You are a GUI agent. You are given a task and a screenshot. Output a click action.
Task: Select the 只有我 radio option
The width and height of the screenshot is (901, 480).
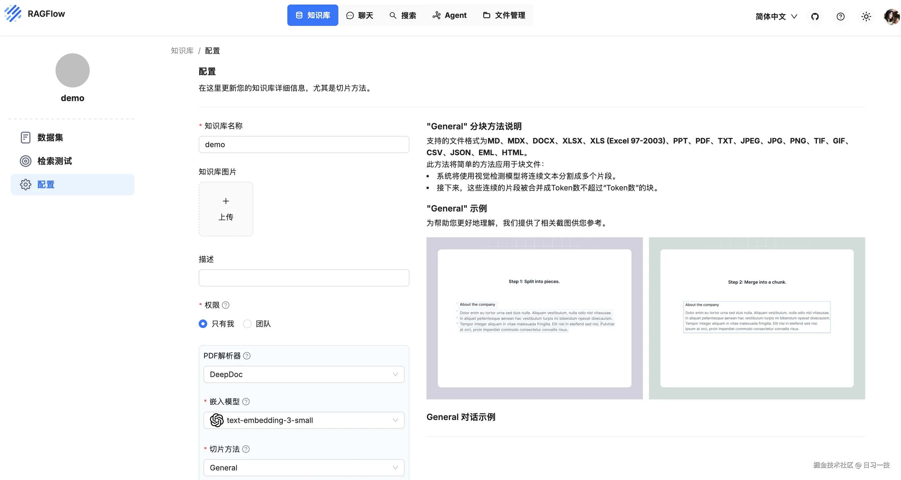pyautogui.click(x=203, y=324)
